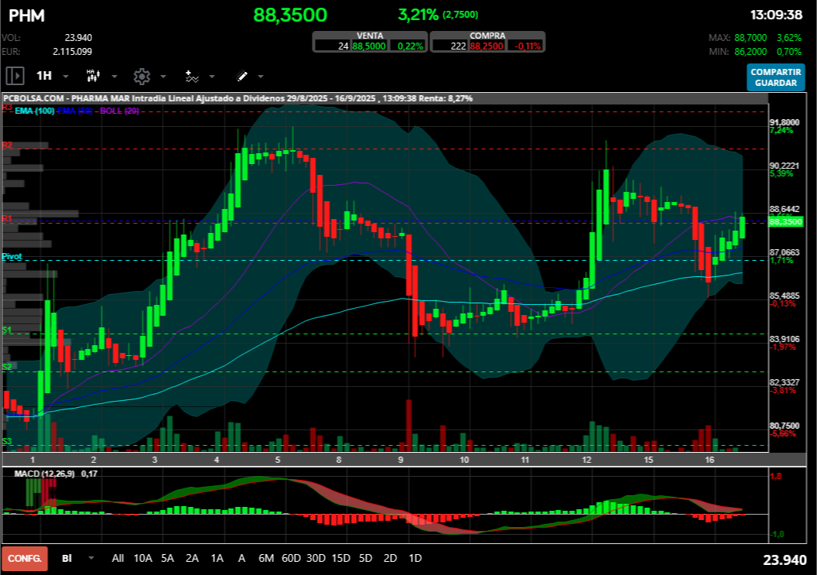The image size is (817, 575).
Task: Click the MAX: 88,7000 value
Action: 750,38
